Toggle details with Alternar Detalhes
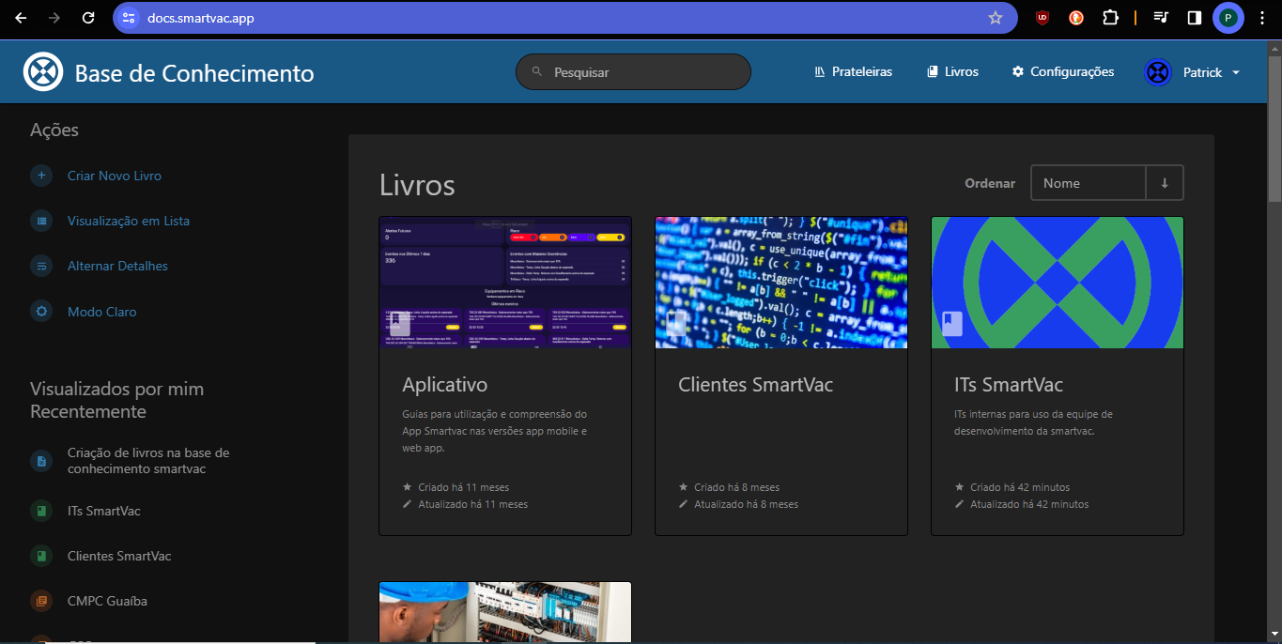This screenshot has height=644, width=1282. 117,267
